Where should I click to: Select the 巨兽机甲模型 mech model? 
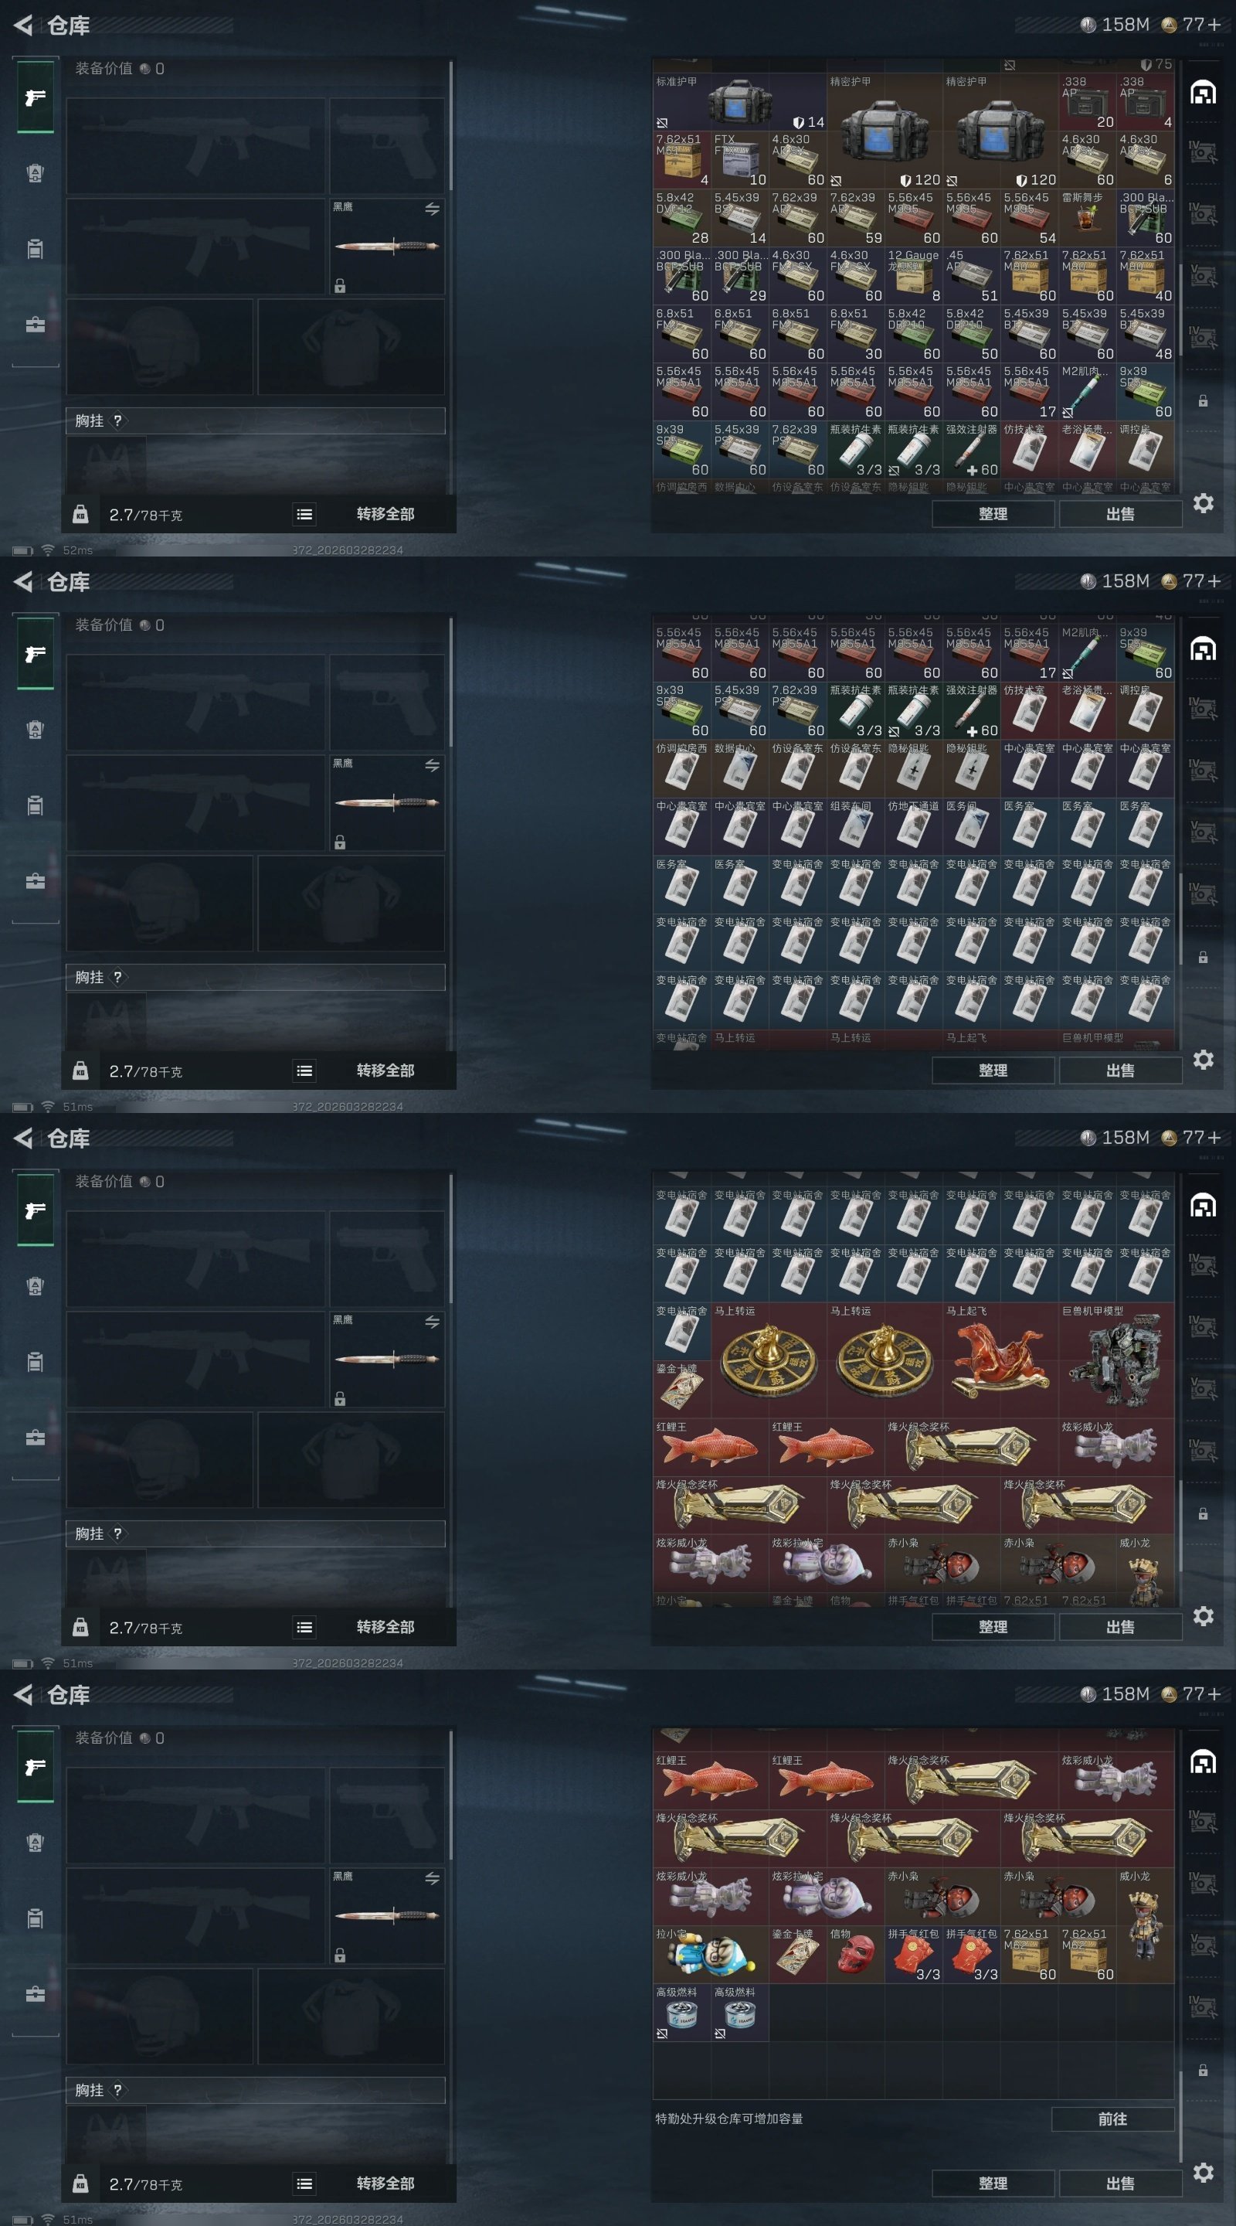point(1116,1360)
